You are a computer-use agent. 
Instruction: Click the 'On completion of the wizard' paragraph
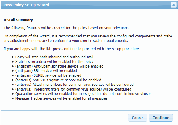[x=87, y=38]
